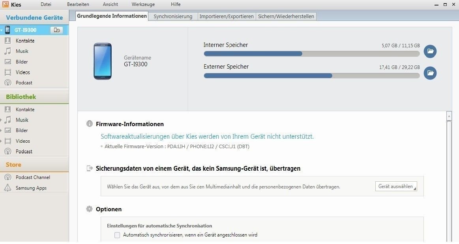The width and height of the screenshot is (459, 244).
Task: Open Kontakte under Verbundene Geräte
Action: 25,41
